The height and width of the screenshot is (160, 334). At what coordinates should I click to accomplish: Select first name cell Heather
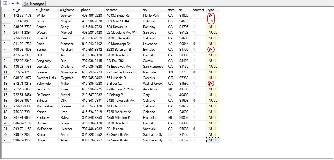click(x=69, y=129)
